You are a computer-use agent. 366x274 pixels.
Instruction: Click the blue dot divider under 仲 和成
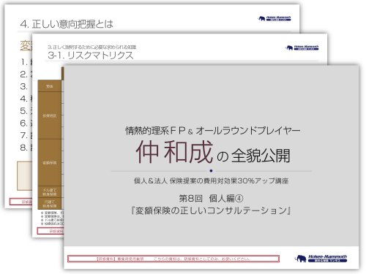pyautogui.click(x=211, y=171)
